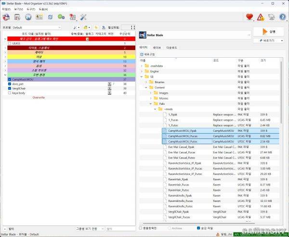This screenshot has height=237, width=289.
Task: Click the notes flag icon in red separator row
Action: (x=87, y=39)
